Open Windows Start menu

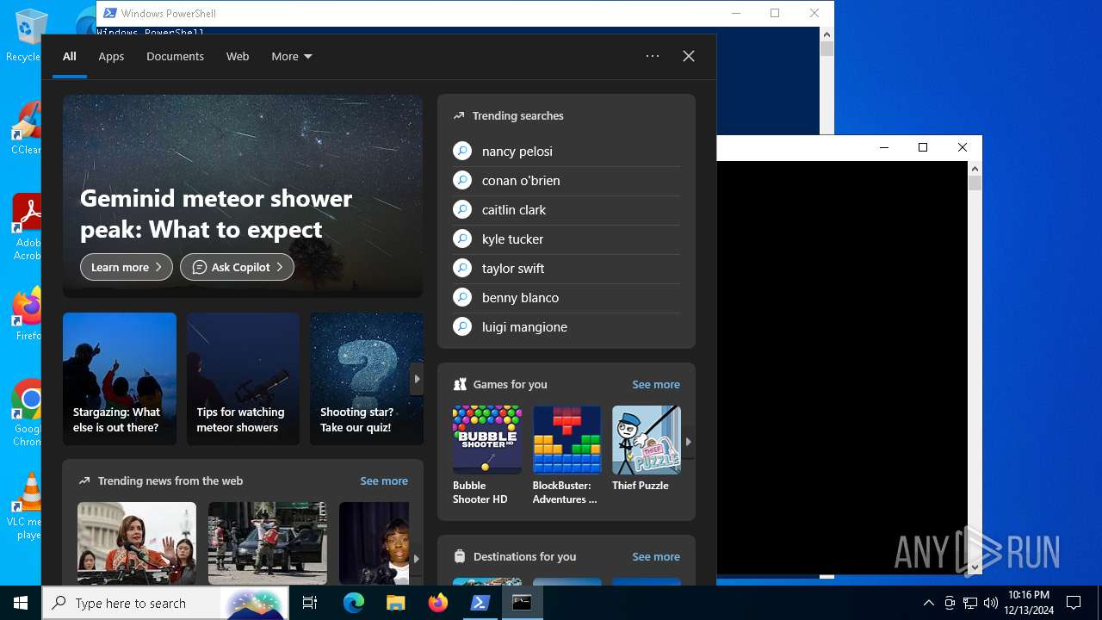(21, 603)
